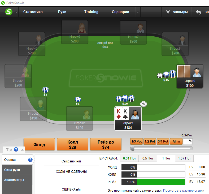209x194 pixels.
Task: Select the 0.31 Пот bet size tab
Action: tap(129, 158)
